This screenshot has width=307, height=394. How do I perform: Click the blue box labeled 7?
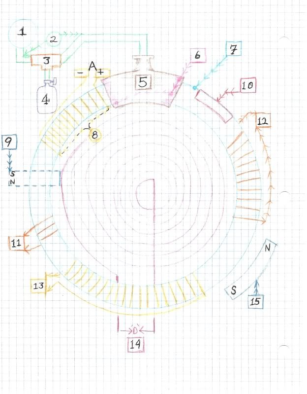click(233, 49)
